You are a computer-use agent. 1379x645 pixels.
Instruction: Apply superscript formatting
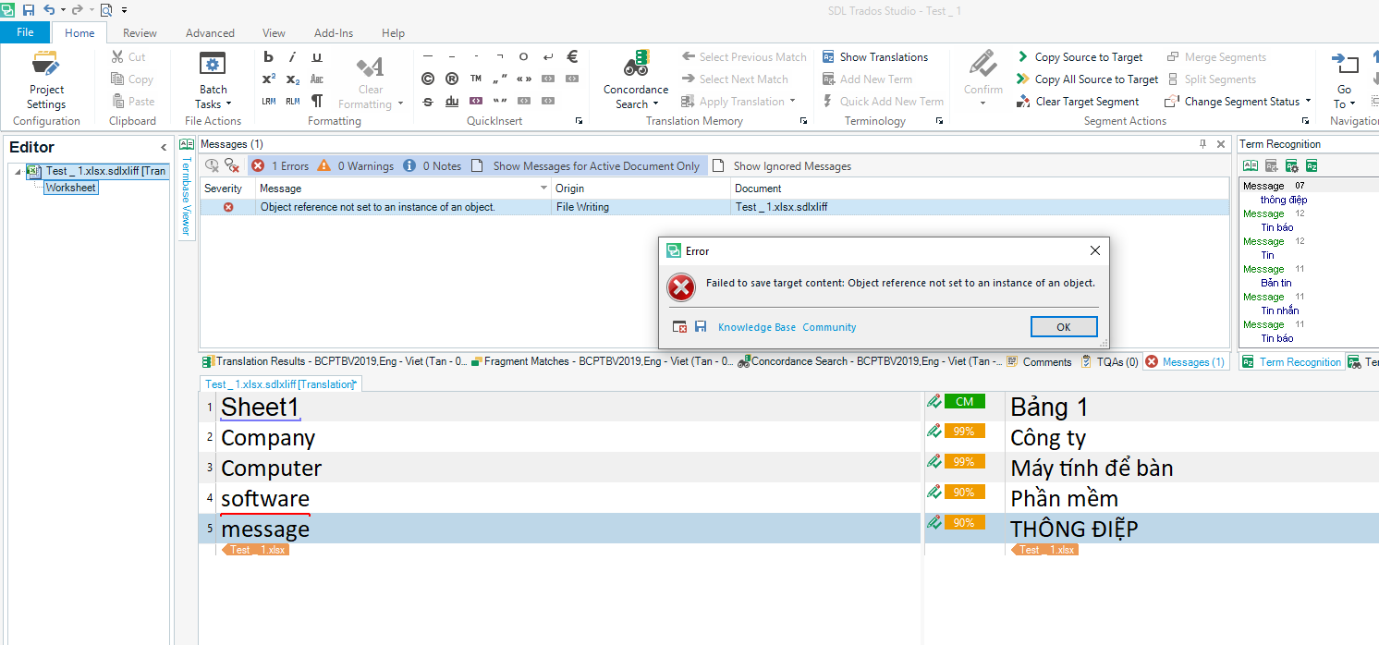click(269, 79)
